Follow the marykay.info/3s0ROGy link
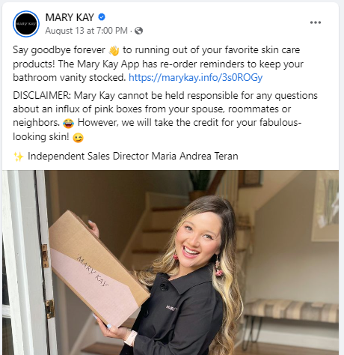 (195, 77)
